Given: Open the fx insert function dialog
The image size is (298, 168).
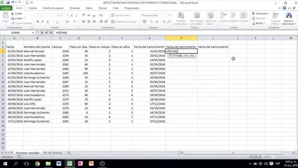Looking at the screenshot, I should pyautogui.click(x=51, y=33).
